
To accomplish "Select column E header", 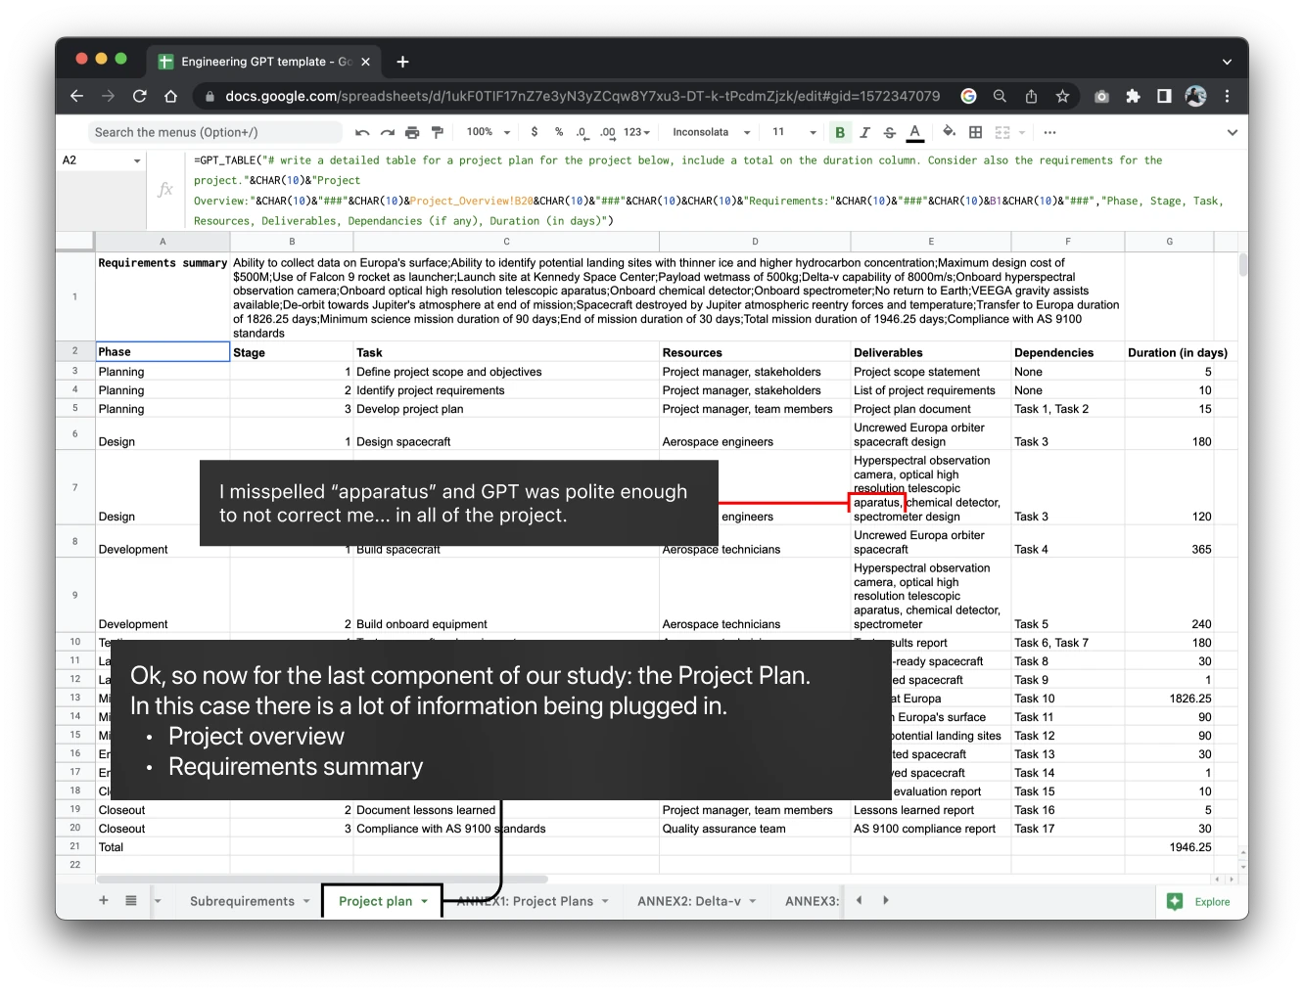I will click(931, 242).
